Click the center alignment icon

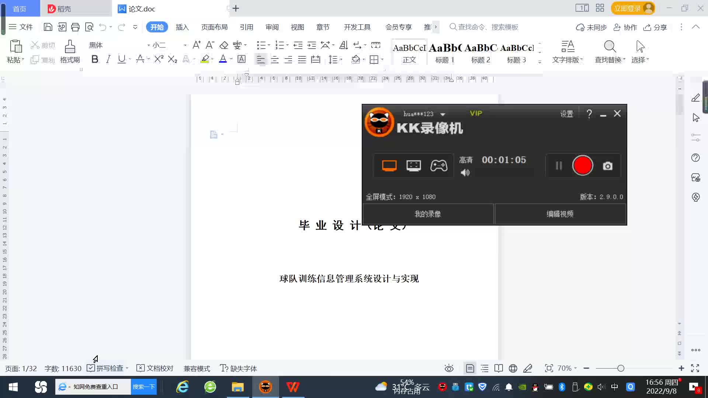274,59
